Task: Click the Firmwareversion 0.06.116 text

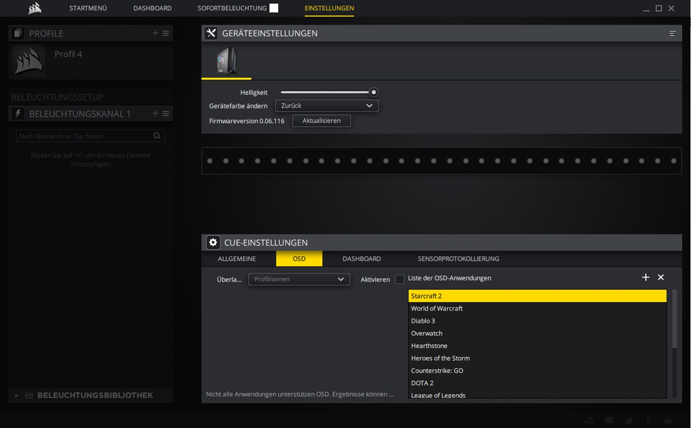Action: (x=247, y=121)
